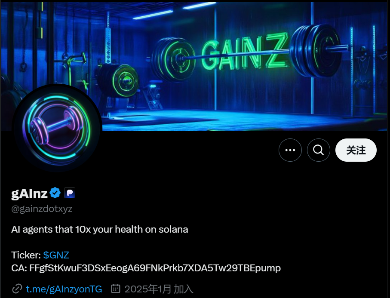Visit the t.me/gAInzyonTG Telegram link
The height and width of the screenshot is (298, 390).
tap(64, 289)
